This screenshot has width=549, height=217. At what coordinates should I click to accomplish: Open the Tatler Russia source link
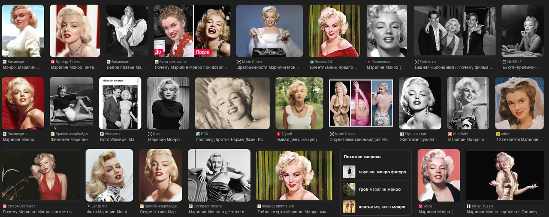[482, 206]
